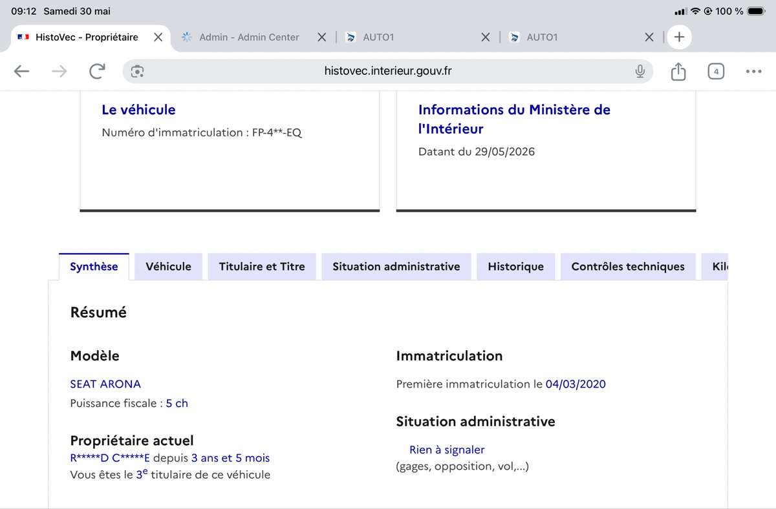The width and height of the screenshot is (776, 509).
Task: Select the Situation administrative tab
Action: (x=396, y=267)
